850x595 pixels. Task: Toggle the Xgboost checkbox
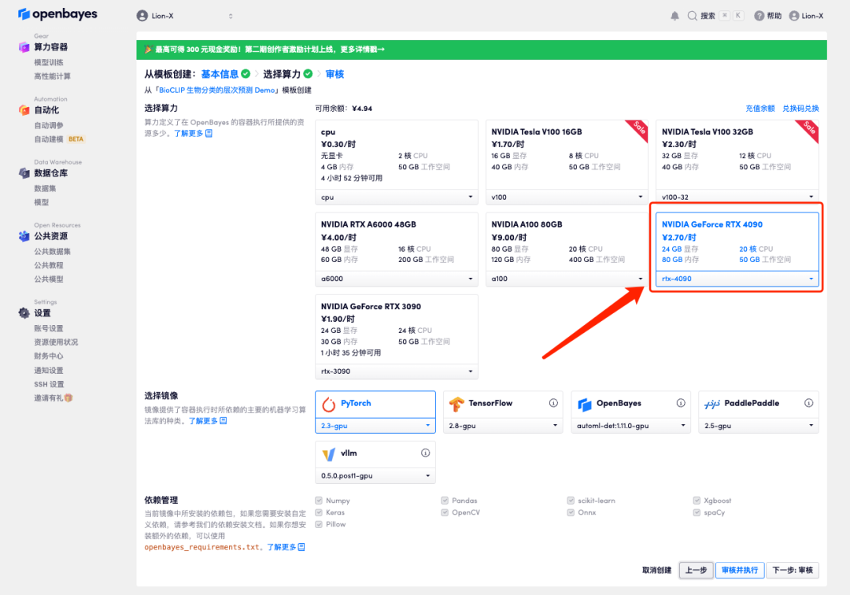tap(697, 501)
